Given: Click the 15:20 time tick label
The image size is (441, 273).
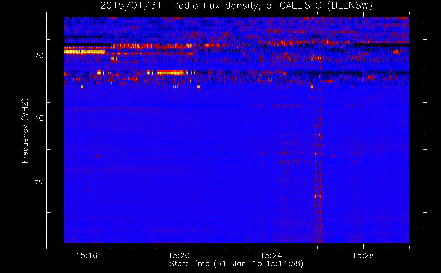Looking at the screenshot, I should tap(179, 256).
